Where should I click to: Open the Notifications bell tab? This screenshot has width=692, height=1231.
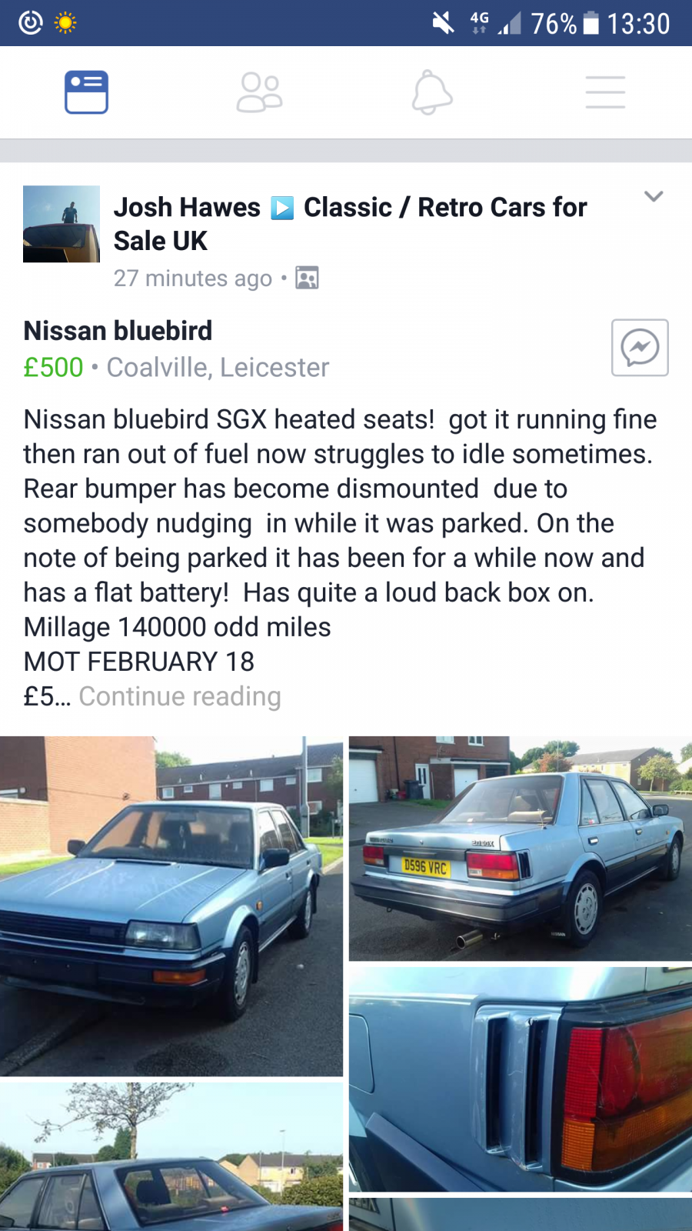click(x=432, y=92)
